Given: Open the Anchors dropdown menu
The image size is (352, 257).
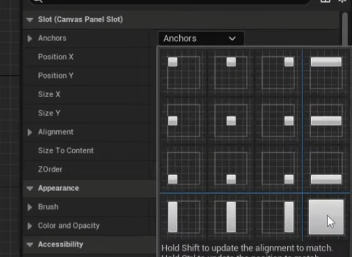Looking at the screenshot, I should click(201, 38).
